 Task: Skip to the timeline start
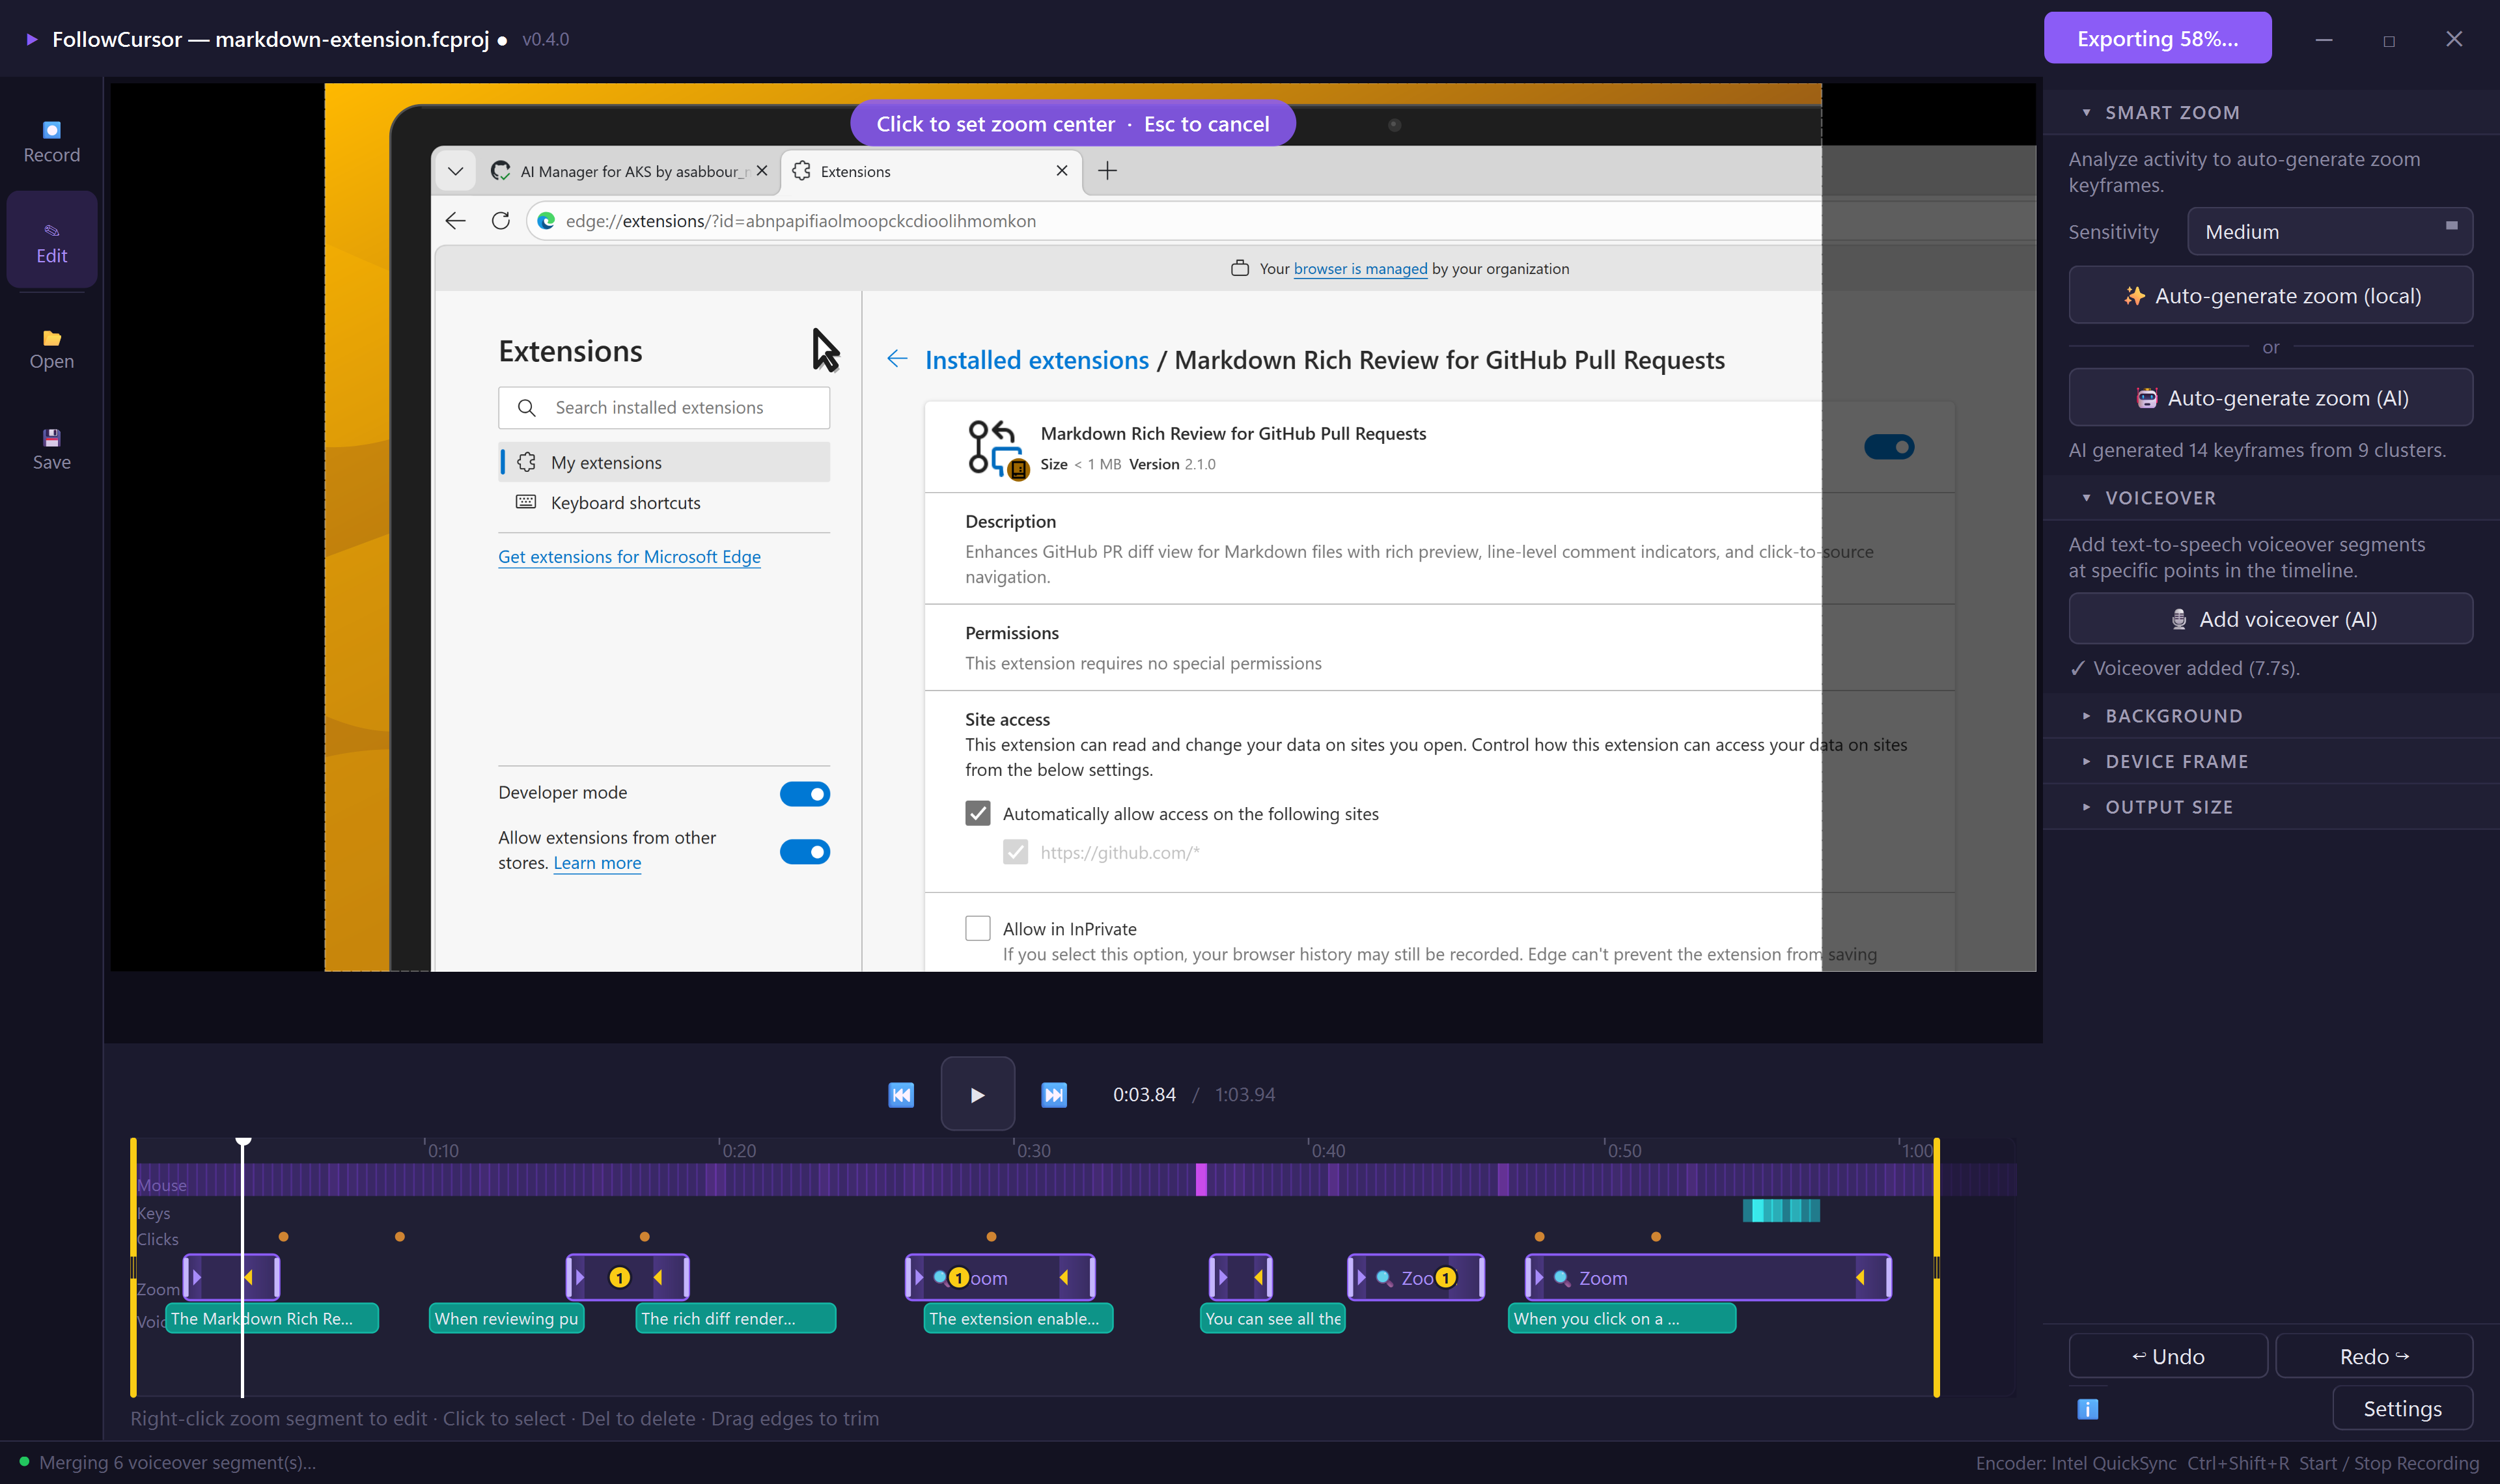(x=901, y=1094)
